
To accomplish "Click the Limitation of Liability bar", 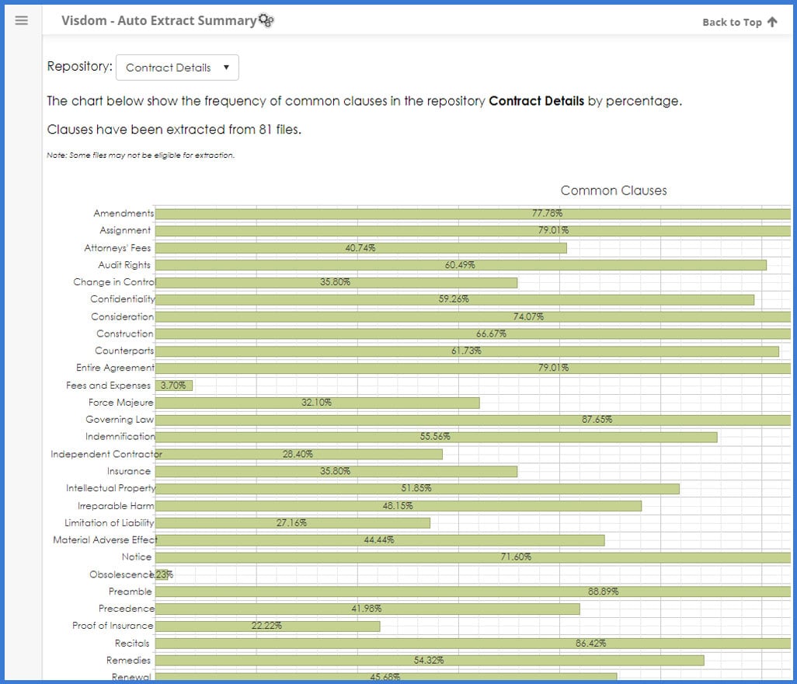I will (x=292, y=523).
